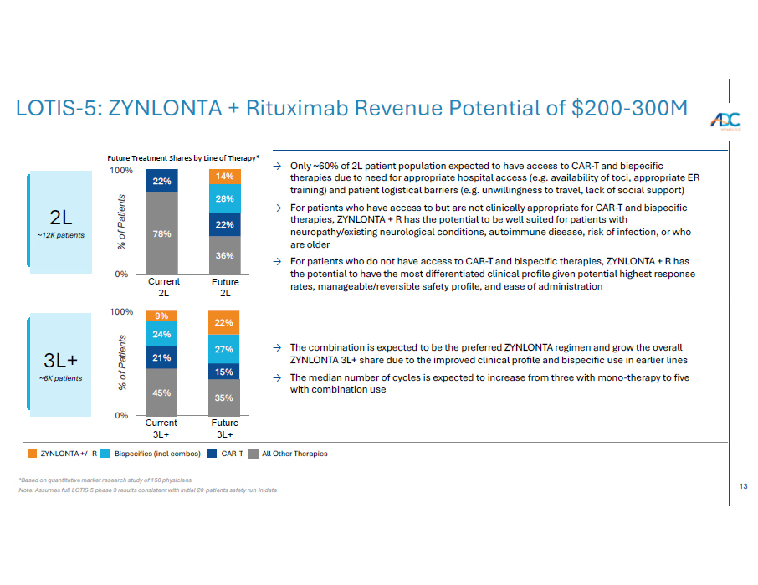Click the "Future 2L" axis label
Image resolution: width=758 pixels, height=585 pixels.
coord(225,287)
